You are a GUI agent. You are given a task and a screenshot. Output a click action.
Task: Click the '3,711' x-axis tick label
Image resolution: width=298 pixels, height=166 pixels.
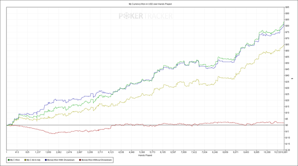pyautogui.click(x=100, y=152)
